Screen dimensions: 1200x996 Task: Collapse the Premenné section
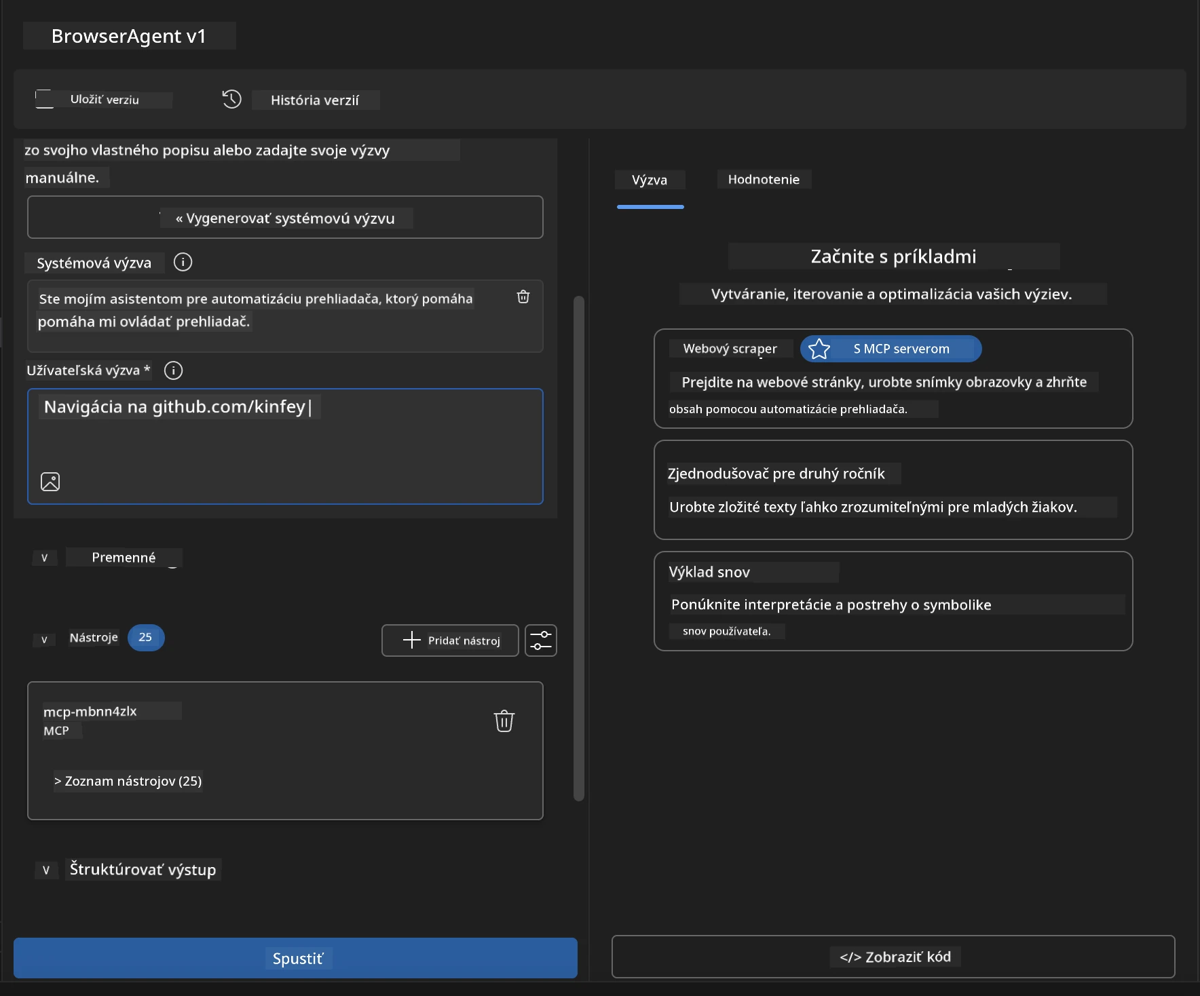44,558
